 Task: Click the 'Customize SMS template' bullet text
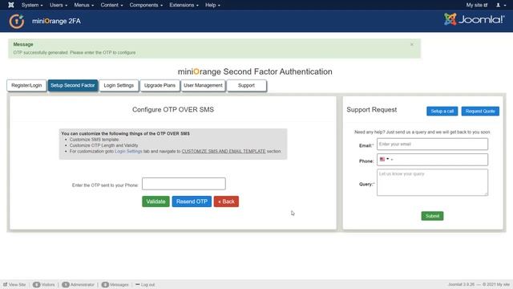(x=94, y=140)
